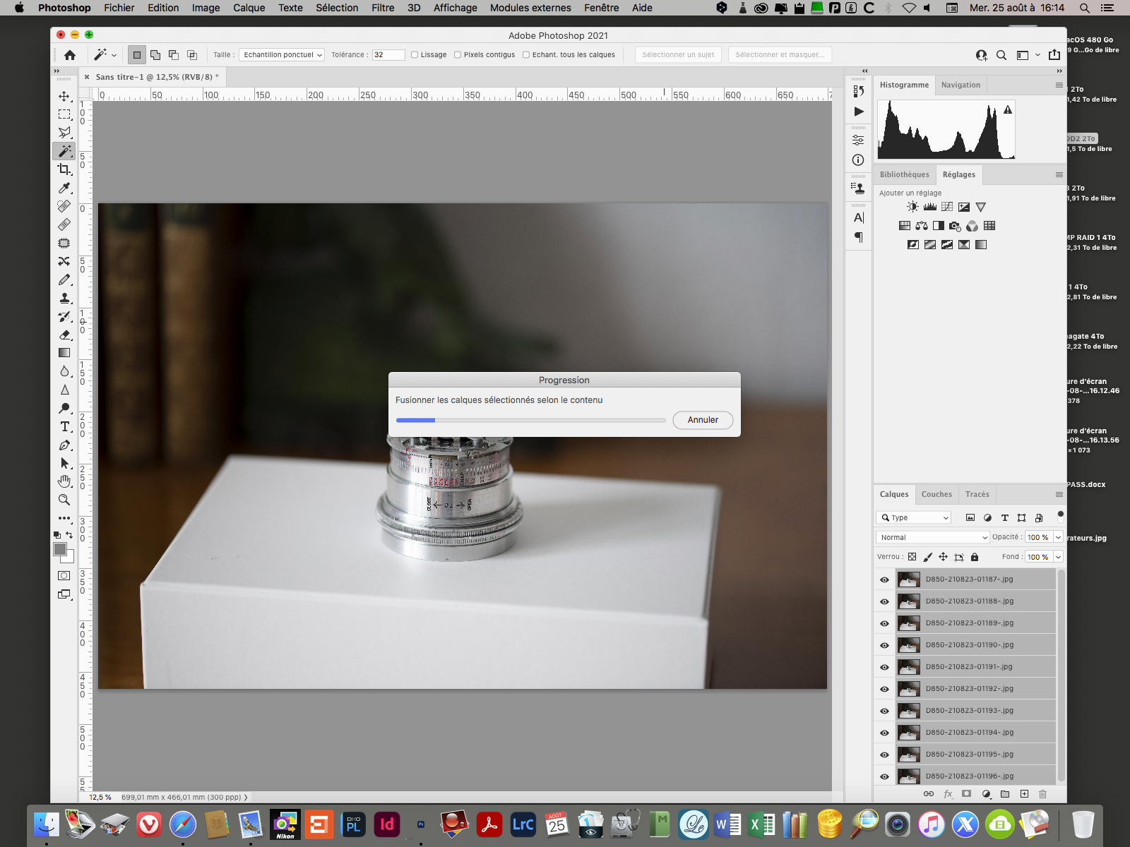This screenshot has height=847, width=1130.
Task: Add a Curves adjustment layer
Action: click(x=946, y=207)
